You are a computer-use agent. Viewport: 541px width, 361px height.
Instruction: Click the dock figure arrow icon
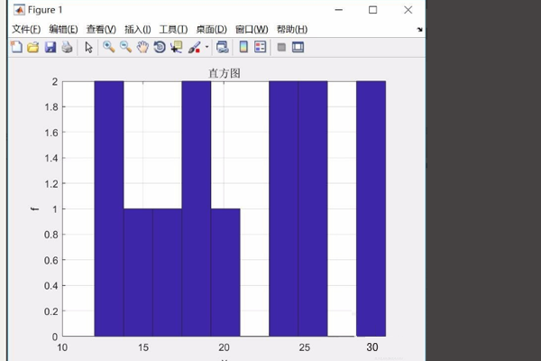(x=419, y=30)
